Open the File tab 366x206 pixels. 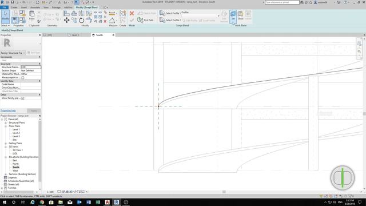pos(5,7)
